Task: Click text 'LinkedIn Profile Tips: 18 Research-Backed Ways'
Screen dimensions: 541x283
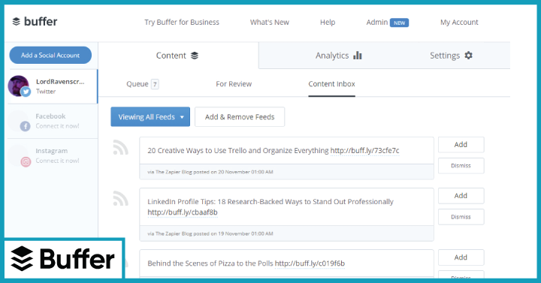Action: [x=225, y=202]
